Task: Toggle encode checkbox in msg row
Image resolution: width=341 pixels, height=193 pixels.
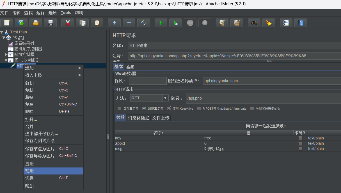Action: [300, 149]
